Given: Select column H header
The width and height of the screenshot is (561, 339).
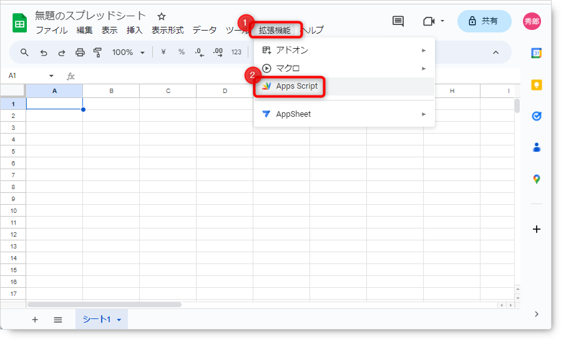Looking at the screenshot, I should pyautogui.click(x=452, y=91).
